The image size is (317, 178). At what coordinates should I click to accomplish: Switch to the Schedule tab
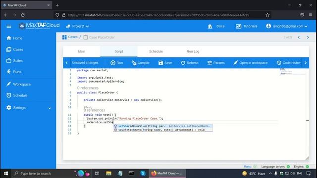[x=156, y=51]
